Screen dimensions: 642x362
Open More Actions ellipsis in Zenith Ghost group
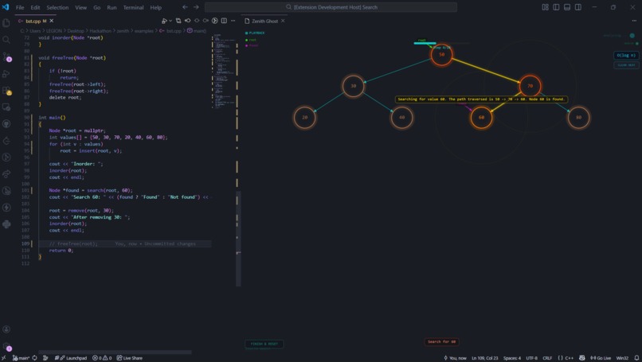pos(634,21)
